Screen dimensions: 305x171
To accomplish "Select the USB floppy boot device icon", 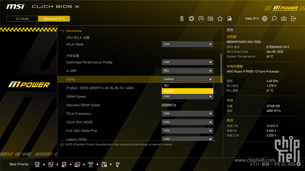I will tap(104, 164).
